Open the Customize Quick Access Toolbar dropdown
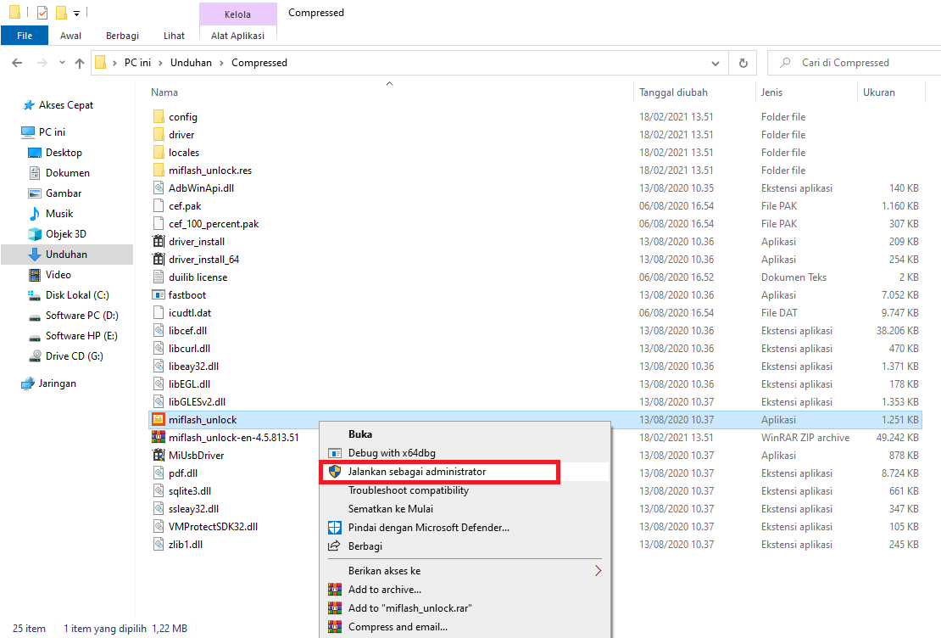The height and width of the screenshot is (638, 941). click(x=77, y=13)
